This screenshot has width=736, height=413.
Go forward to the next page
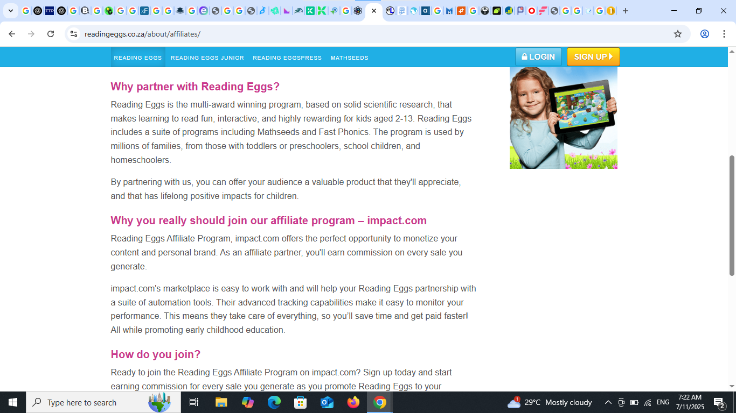[31, 34]
